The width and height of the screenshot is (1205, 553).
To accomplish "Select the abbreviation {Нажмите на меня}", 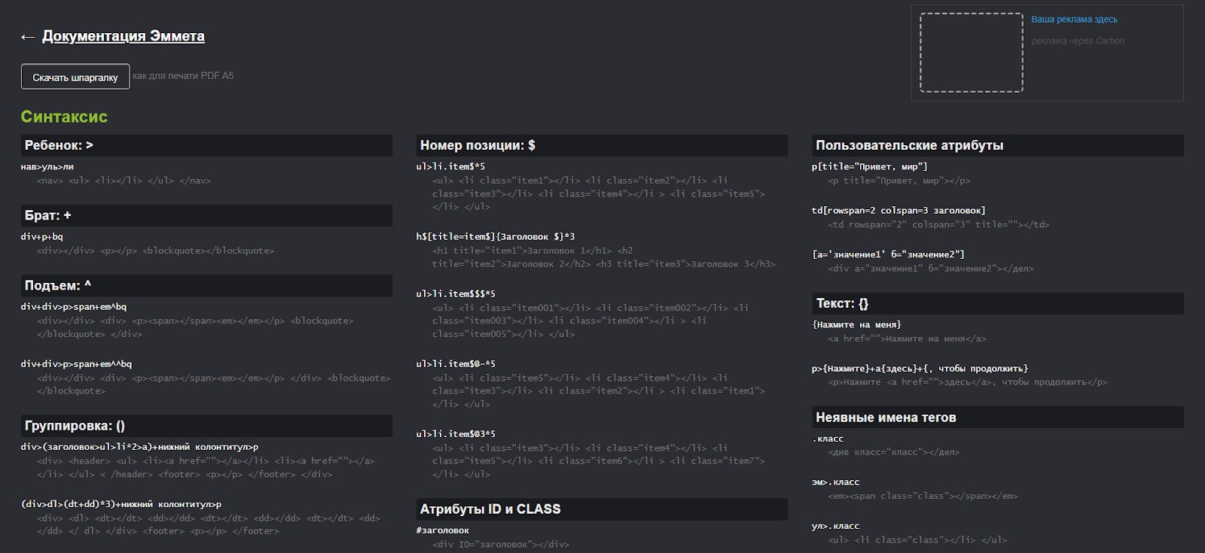I will tap(856, 325).
